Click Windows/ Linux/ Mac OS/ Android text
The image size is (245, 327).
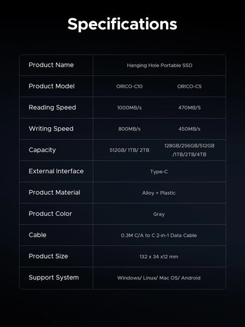click(x=159, y=278)
